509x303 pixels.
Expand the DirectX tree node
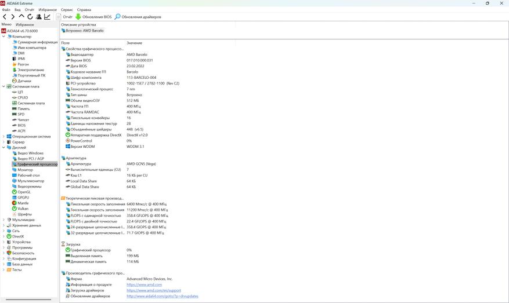[3, 236]
